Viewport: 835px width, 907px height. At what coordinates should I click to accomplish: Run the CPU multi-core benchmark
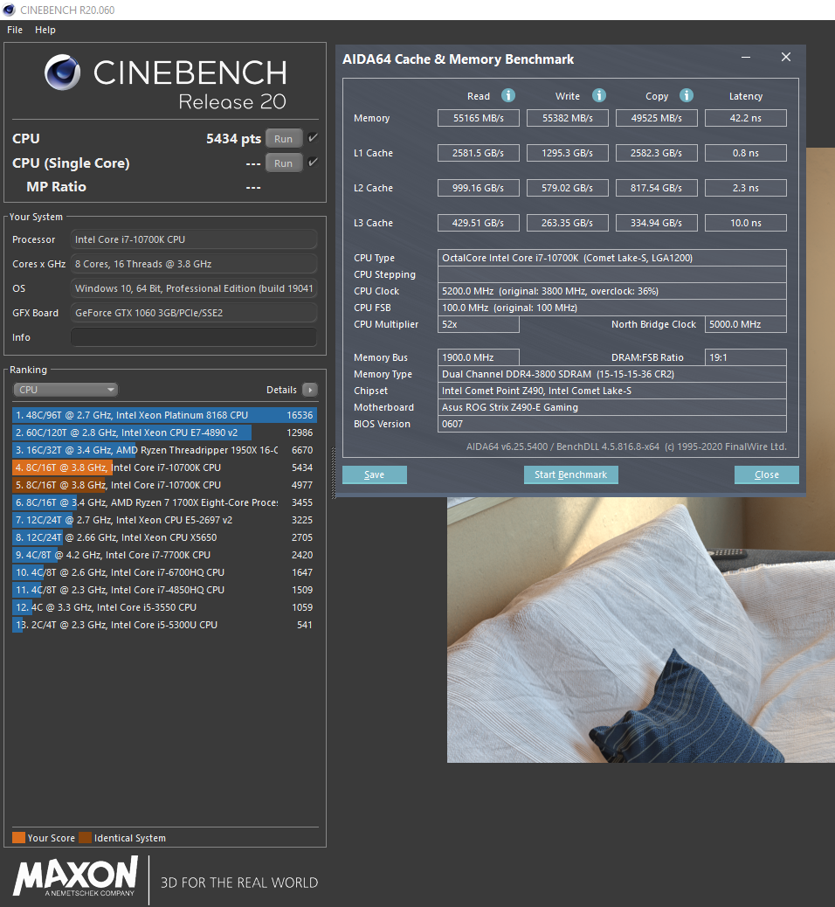[x=283, y=139]
